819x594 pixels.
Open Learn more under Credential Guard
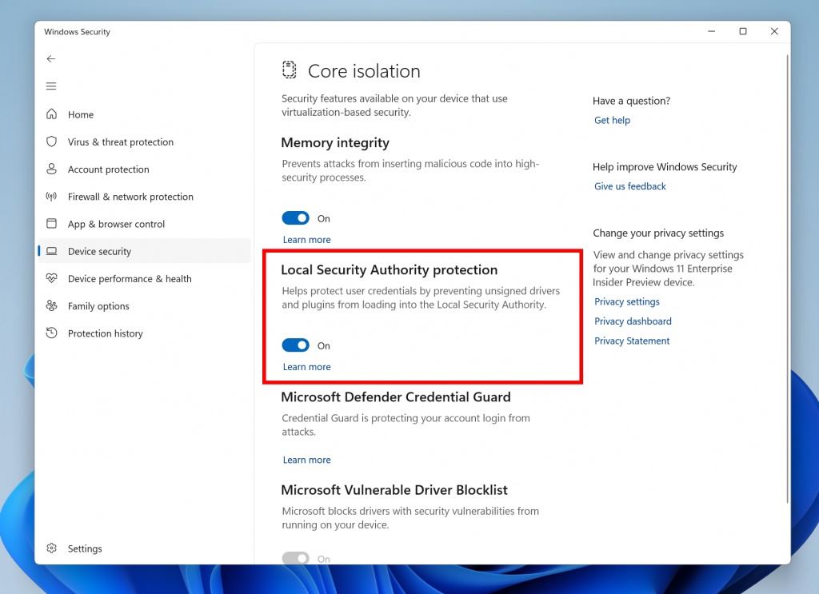[306, 460]
